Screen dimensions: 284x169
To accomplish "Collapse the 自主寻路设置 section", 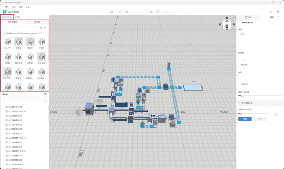I will [x=239, y=103].
